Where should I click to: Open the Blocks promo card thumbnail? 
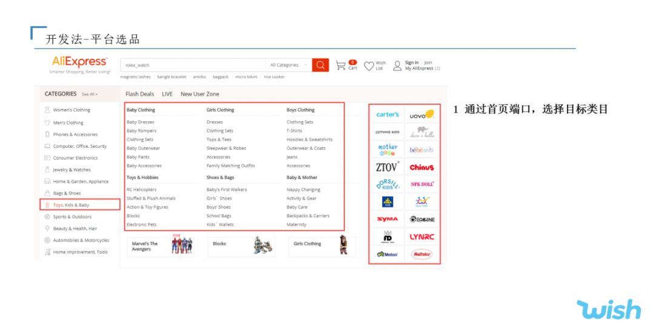click(x=263, y=245)
